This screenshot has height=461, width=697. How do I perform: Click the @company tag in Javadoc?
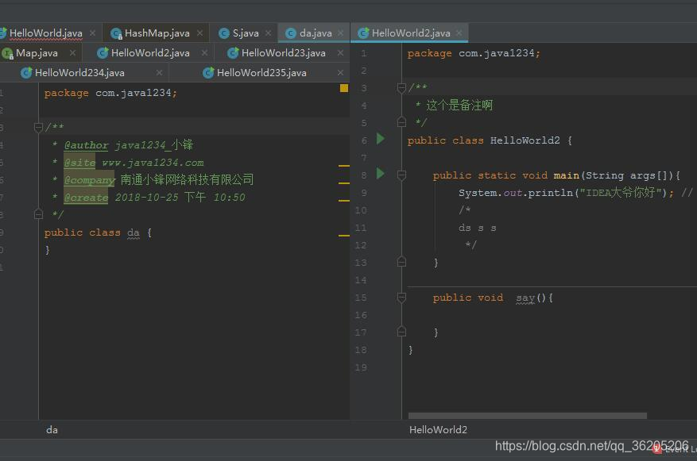click(89, 180)
